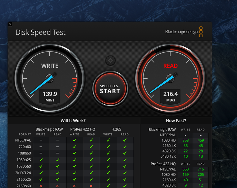This screenshot has width=237, height=188.
Task: Click the red READ gauge label
Action: tap(171, 66)
